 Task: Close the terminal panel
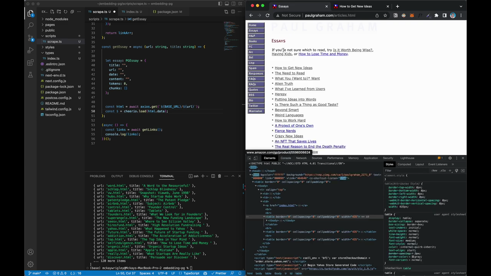click(x=239, y=176)
